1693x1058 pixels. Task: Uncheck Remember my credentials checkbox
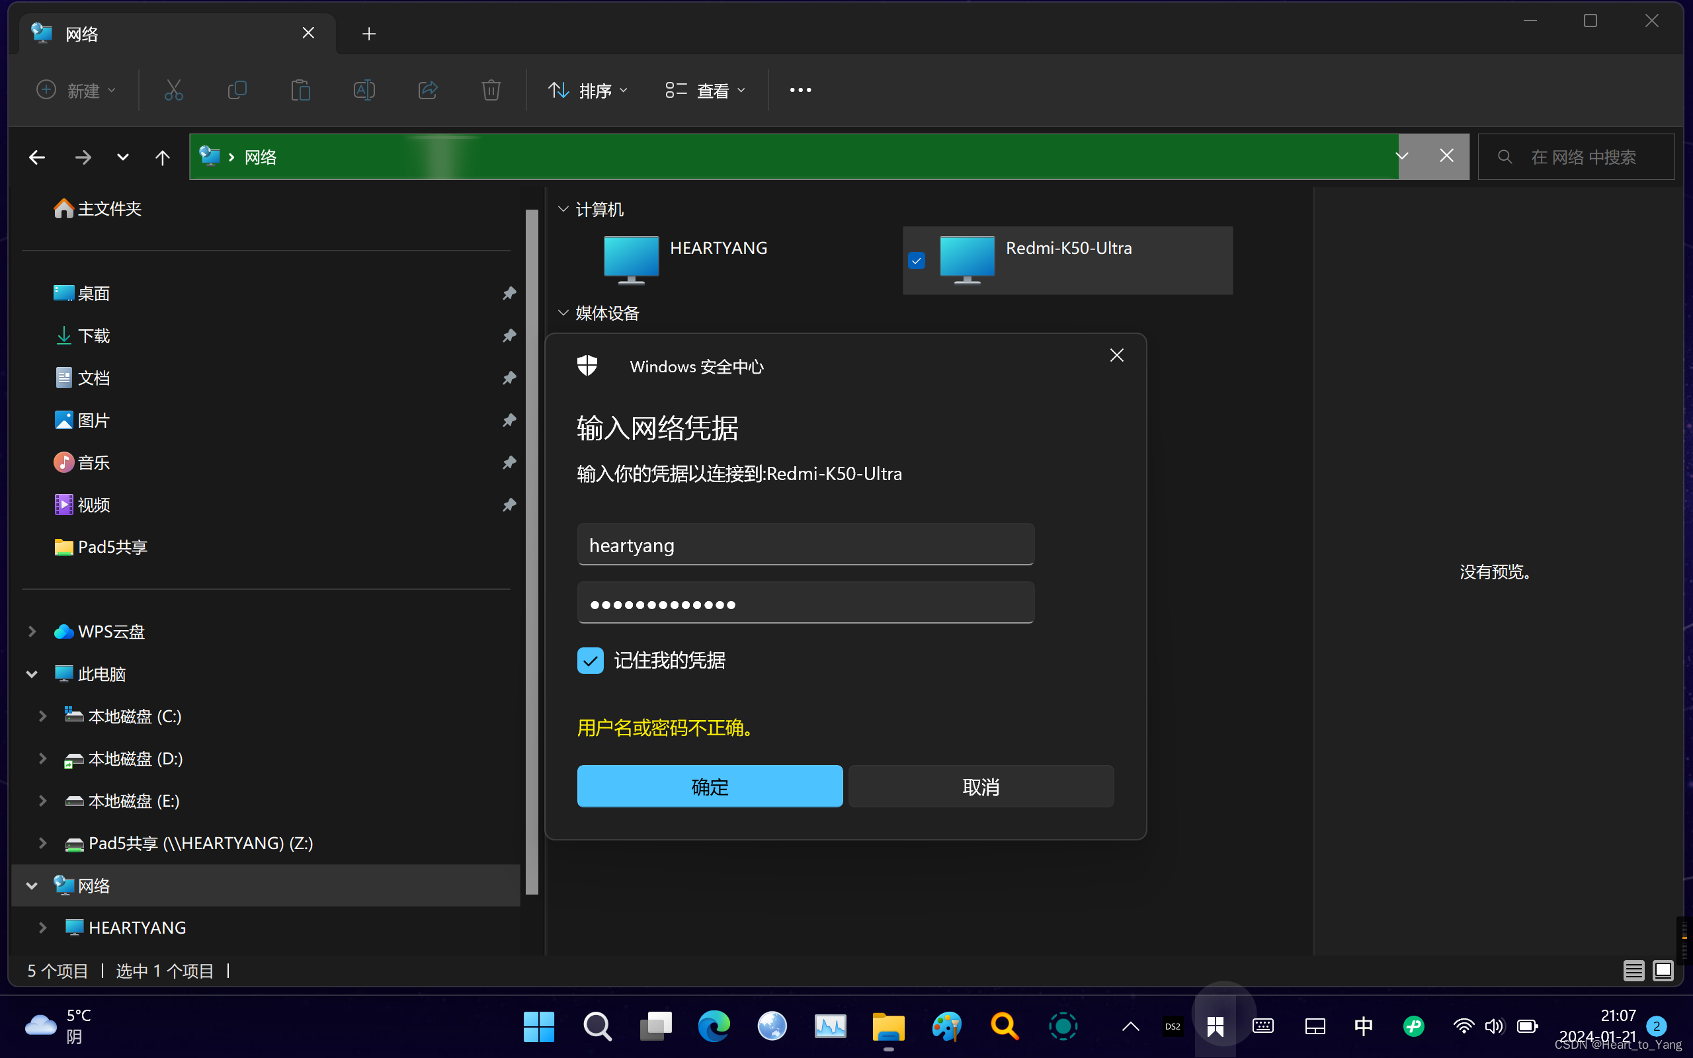point(591,661)
